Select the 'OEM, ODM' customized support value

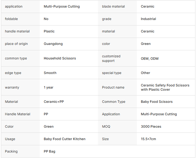click(x=150, y=59)
